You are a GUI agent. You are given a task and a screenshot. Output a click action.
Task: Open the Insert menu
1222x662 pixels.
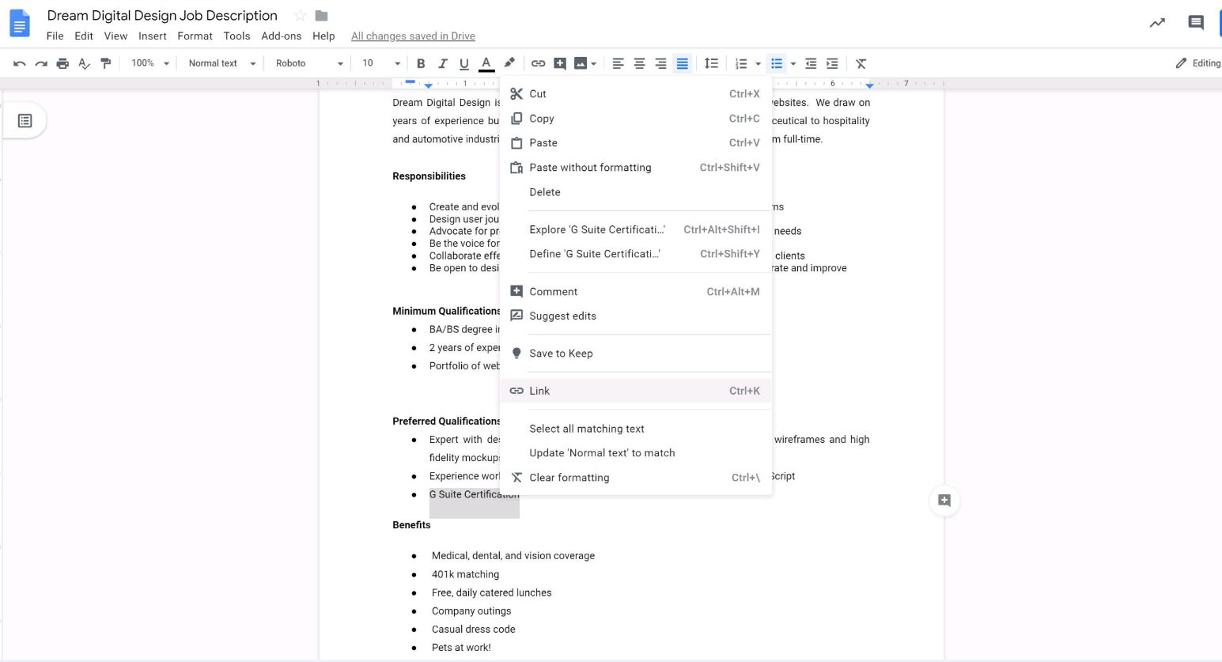click(x=152, y=36)
